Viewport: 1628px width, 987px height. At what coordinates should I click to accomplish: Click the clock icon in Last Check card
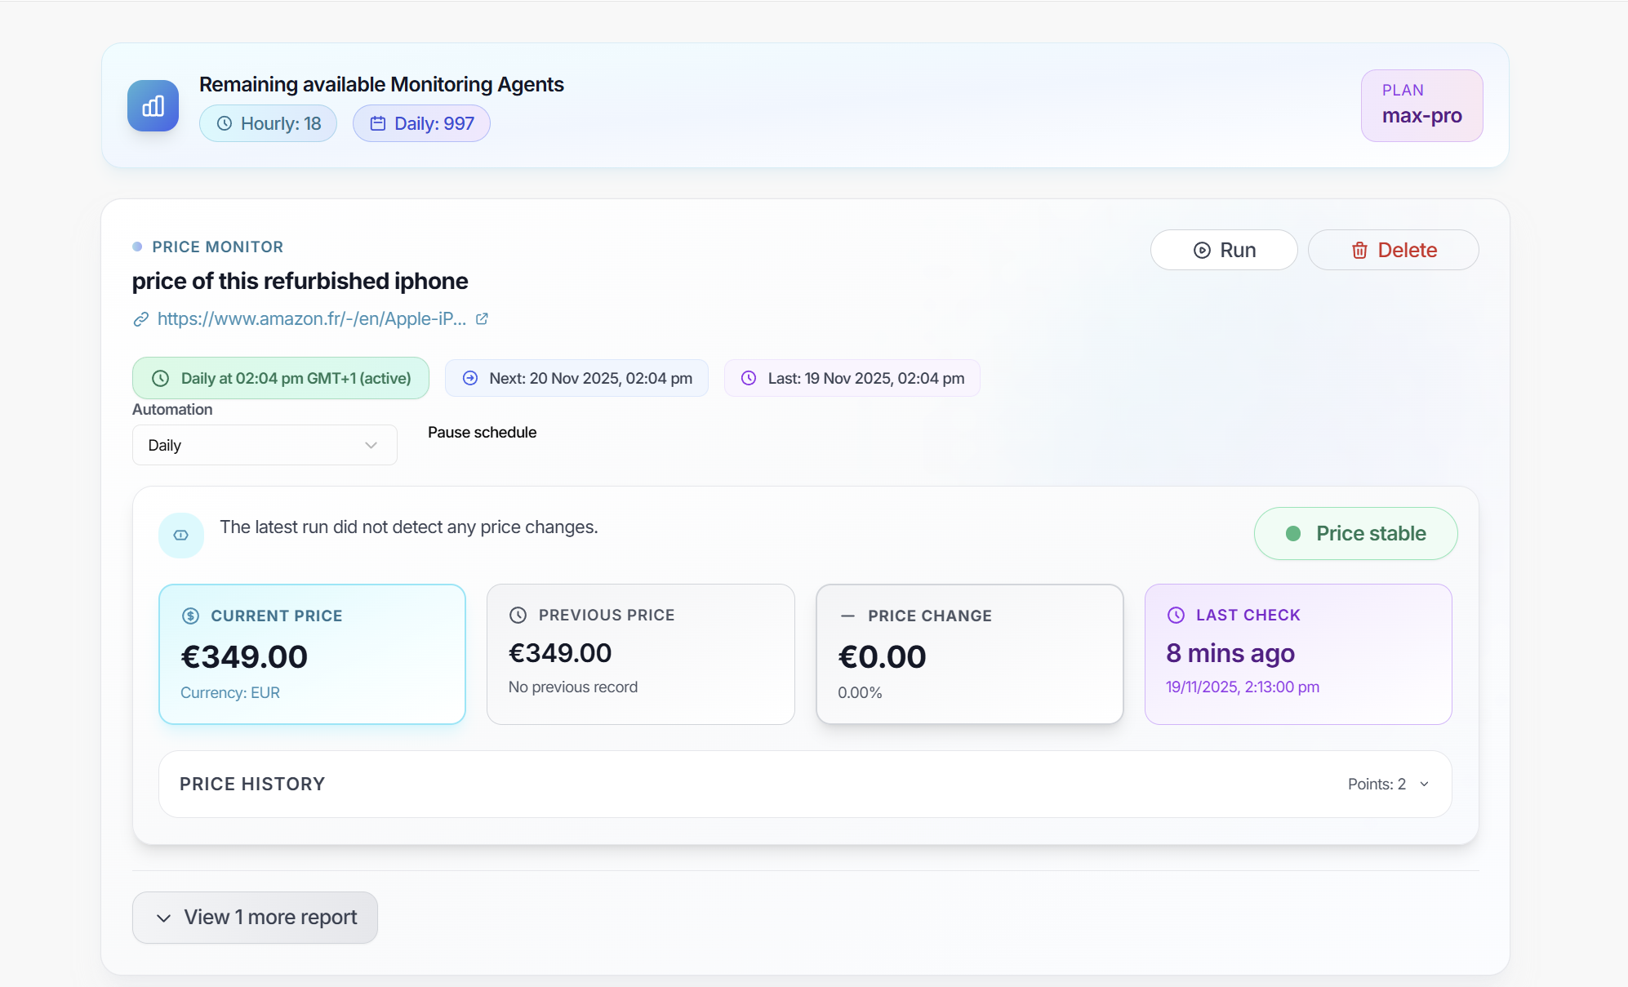[x=1176, y=615]
